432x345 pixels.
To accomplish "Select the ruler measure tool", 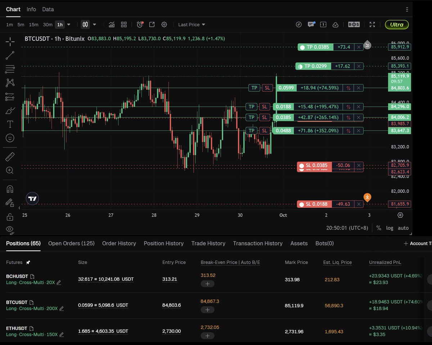I will pos(10,156).
